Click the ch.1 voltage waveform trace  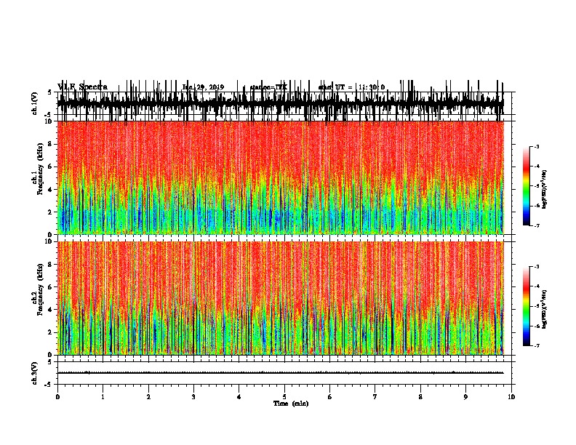click(280, 103)
